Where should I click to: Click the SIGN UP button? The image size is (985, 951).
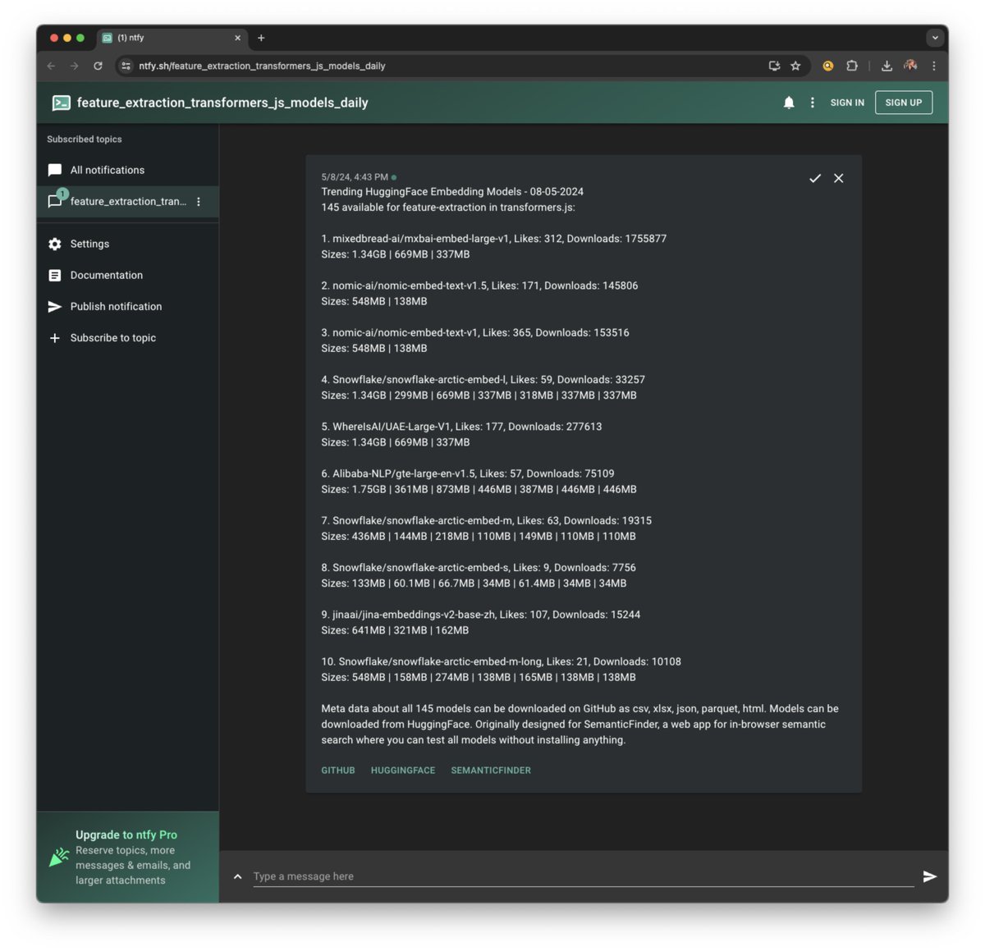[904, 103]
